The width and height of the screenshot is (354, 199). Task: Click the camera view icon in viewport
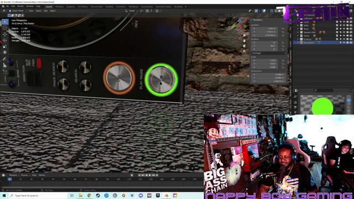[x=244, y=46]
